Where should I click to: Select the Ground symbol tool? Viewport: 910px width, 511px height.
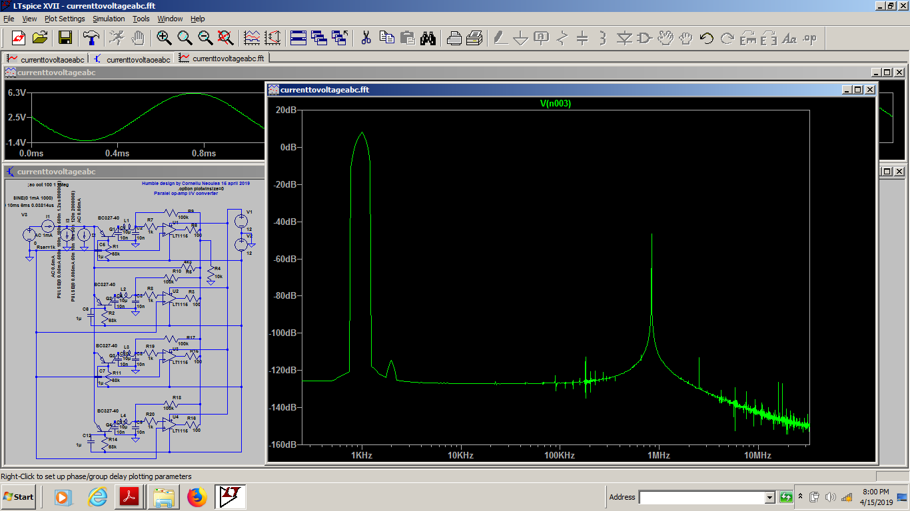[521, 38]
